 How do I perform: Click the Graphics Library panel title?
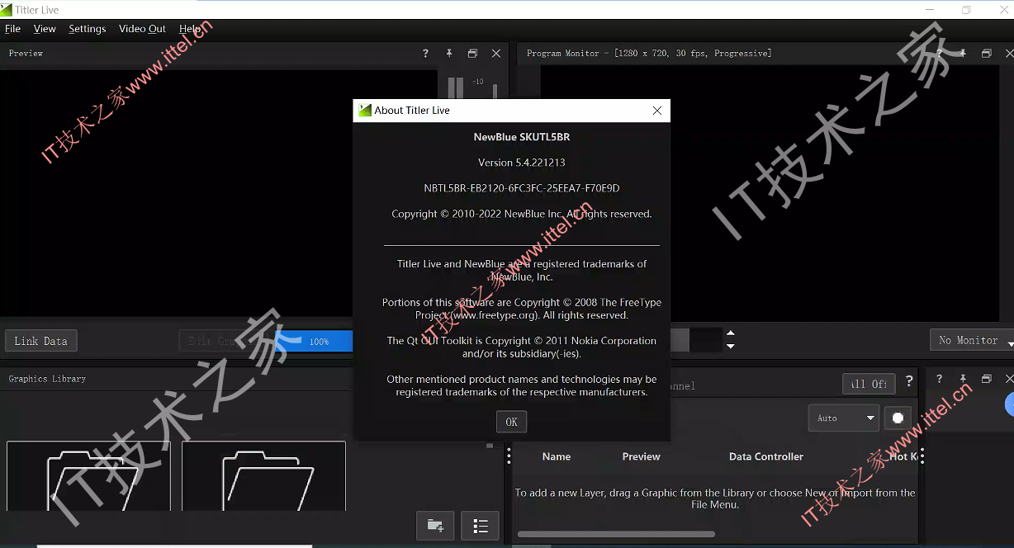[47, 379]
